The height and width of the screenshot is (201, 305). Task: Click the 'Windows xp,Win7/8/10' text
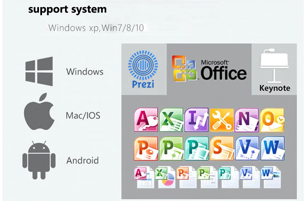[x=96, y=28]
